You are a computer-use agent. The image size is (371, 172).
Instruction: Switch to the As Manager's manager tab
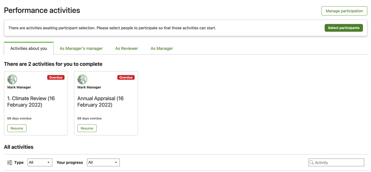tap(81, 48)
